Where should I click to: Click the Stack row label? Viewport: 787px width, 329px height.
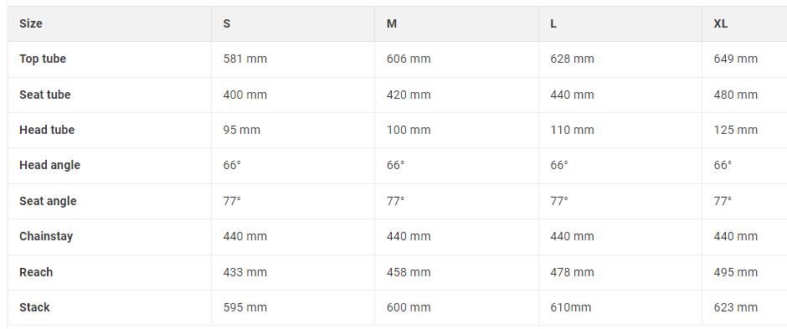34,307
